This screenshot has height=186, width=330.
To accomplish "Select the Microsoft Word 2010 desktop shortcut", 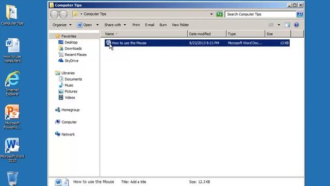I will point(12,150).
